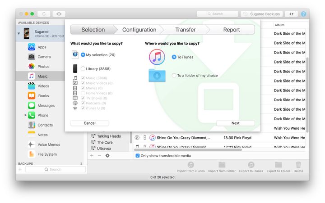This screenshot has width=325, height=203.
Task: Choose My selection (20) radio button
Action: (83, 55)
